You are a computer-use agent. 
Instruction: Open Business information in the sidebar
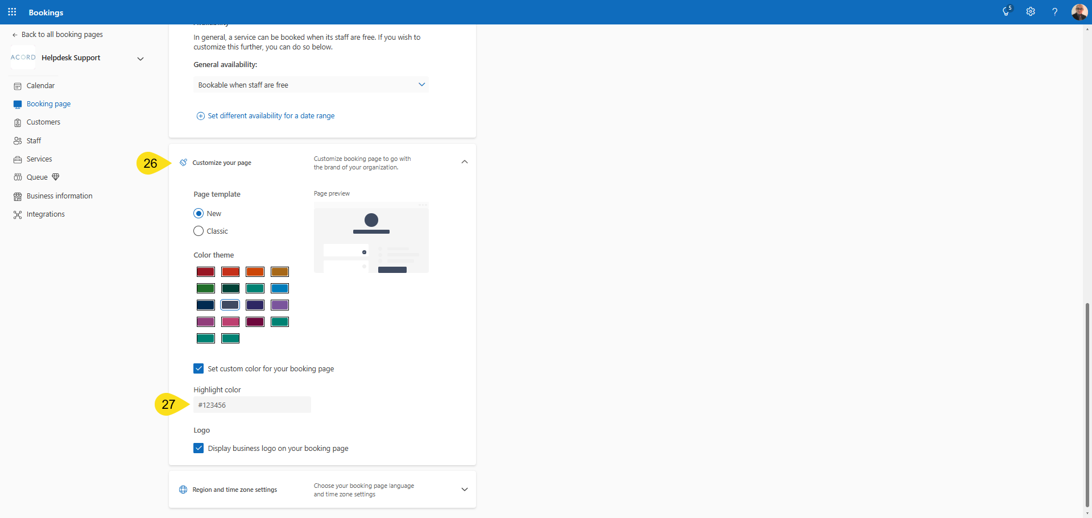(x=59, y=196)
